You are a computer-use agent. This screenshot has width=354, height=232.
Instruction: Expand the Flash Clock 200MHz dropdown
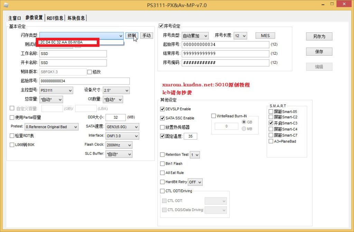(x=119, y=145)
